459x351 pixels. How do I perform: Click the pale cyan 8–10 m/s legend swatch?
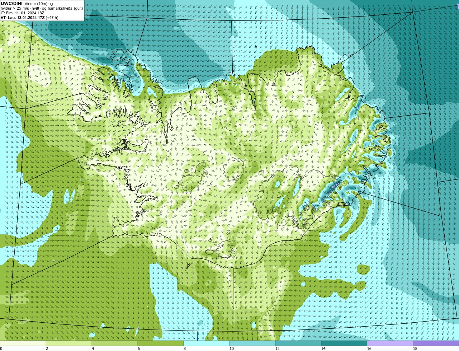pos(207,343)
